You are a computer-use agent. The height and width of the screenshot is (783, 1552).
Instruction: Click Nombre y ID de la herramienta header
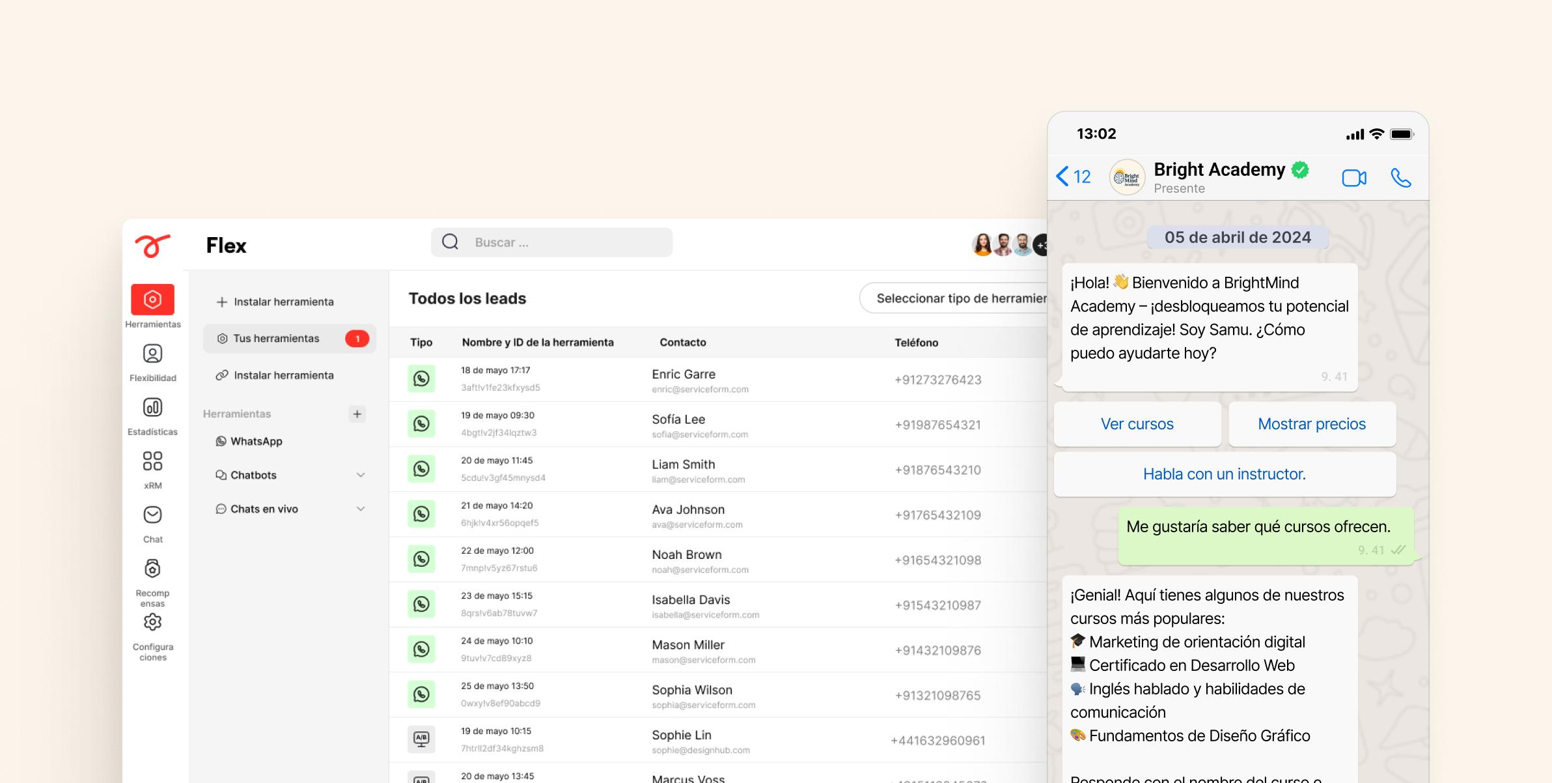538,342
